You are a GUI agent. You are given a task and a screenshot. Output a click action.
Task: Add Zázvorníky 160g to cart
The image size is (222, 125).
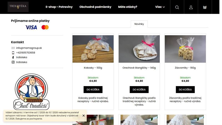[185, 89]
